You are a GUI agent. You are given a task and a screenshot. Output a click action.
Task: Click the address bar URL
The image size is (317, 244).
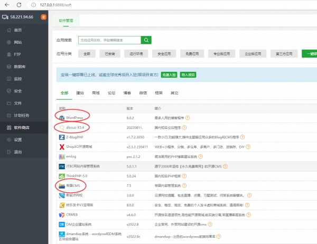tap(55, 5)
